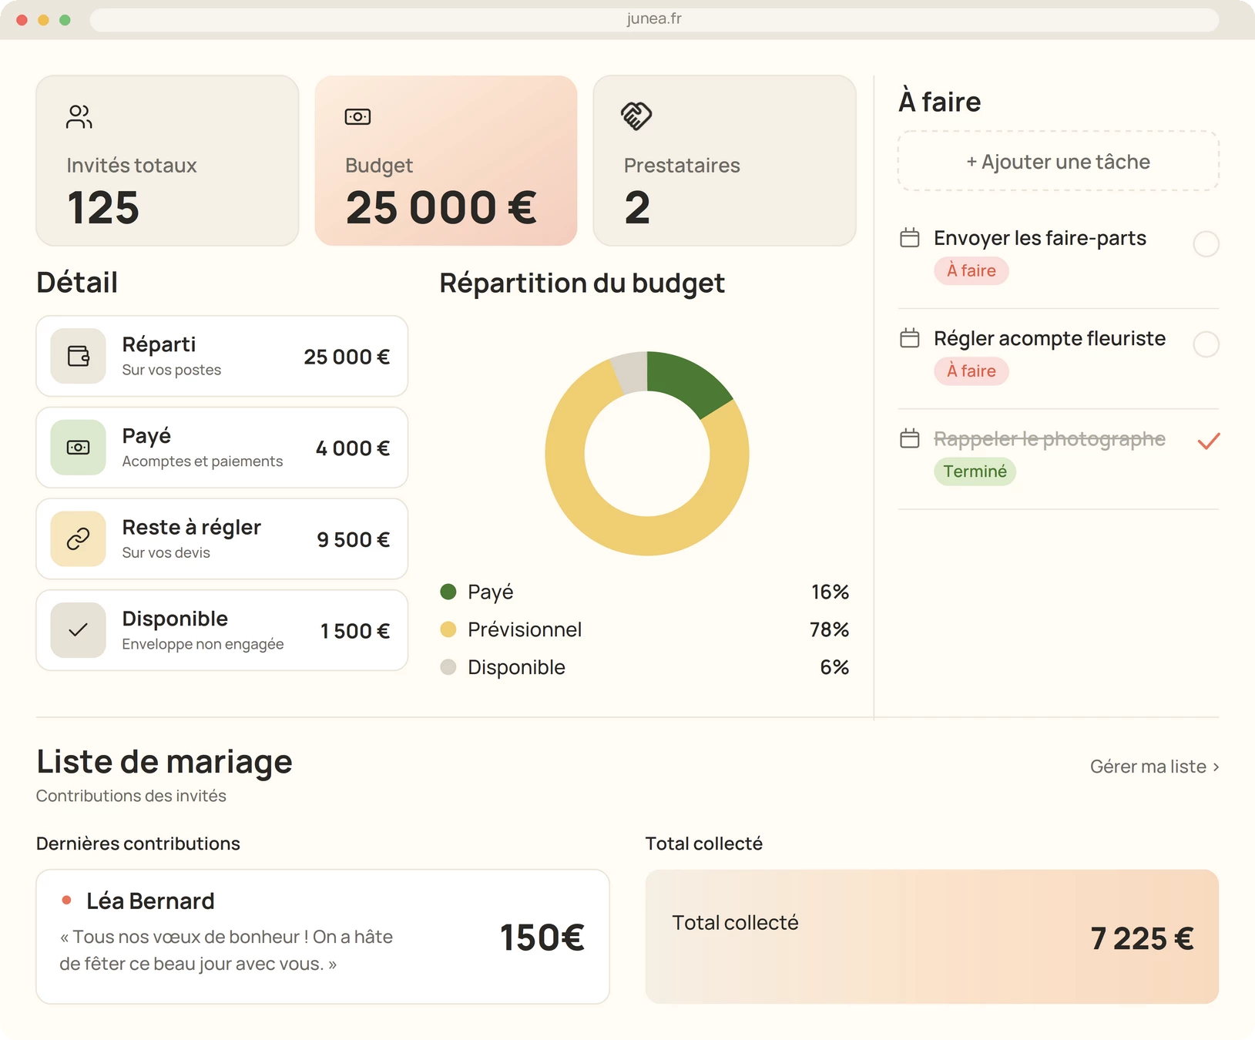Click the Enveloppe non engagée subtitle

point(203,644)
